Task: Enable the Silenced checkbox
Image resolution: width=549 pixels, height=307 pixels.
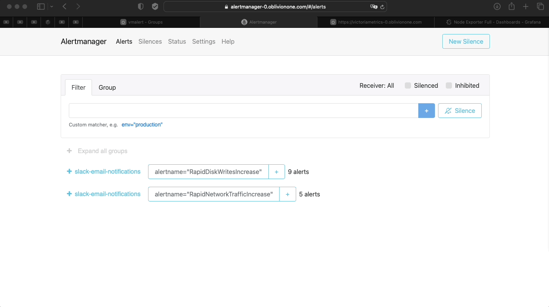Action: click(x=408, y=85)
